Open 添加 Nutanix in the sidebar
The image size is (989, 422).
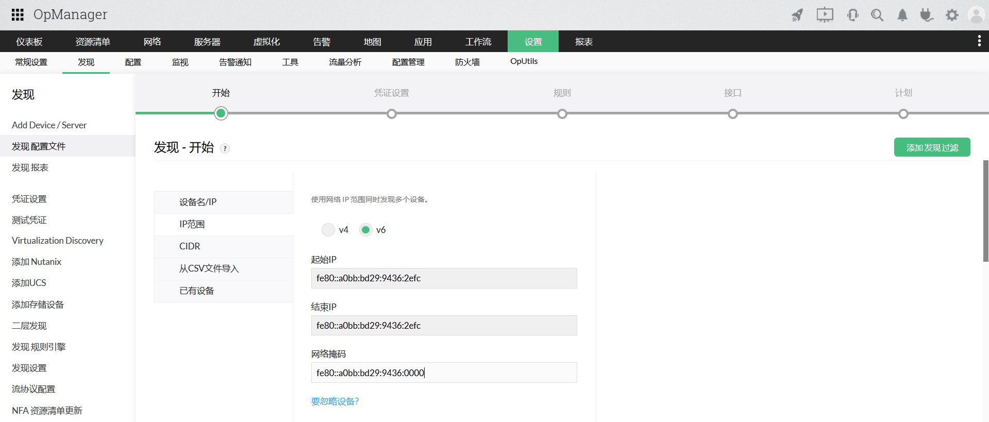click(x=37, y=262)
